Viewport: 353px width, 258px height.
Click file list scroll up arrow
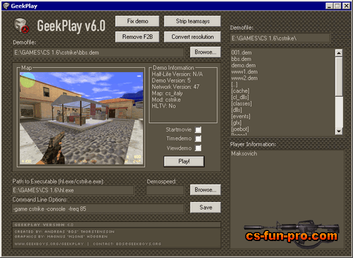(x=339, y=53)
